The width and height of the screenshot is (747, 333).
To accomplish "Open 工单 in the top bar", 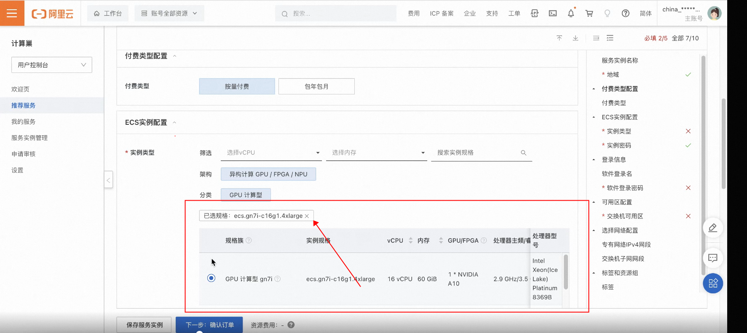I will click(514, 13).
